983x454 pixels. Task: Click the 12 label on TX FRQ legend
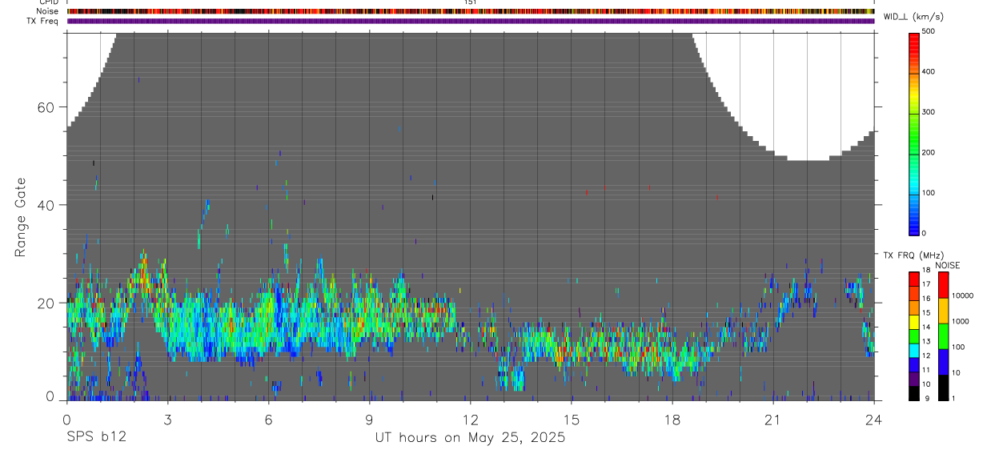pos(925,356)
